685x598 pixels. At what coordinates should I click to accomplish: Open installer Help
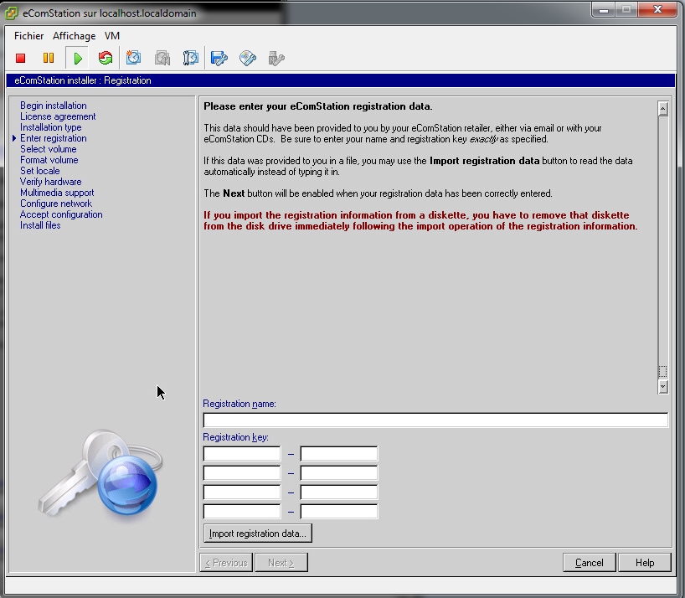point(645,563)
